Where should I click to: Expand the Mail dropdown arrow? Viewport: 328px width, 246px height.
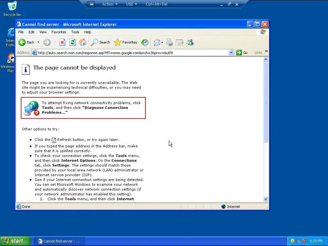pyautogui.click(x=162, y=43)
